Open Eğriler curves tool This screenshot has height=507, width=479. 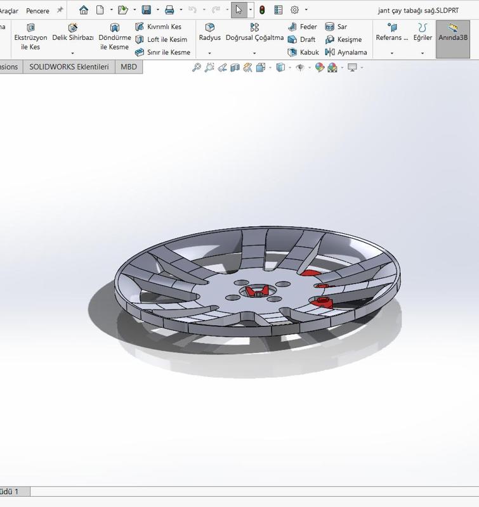tap(423, 33)
